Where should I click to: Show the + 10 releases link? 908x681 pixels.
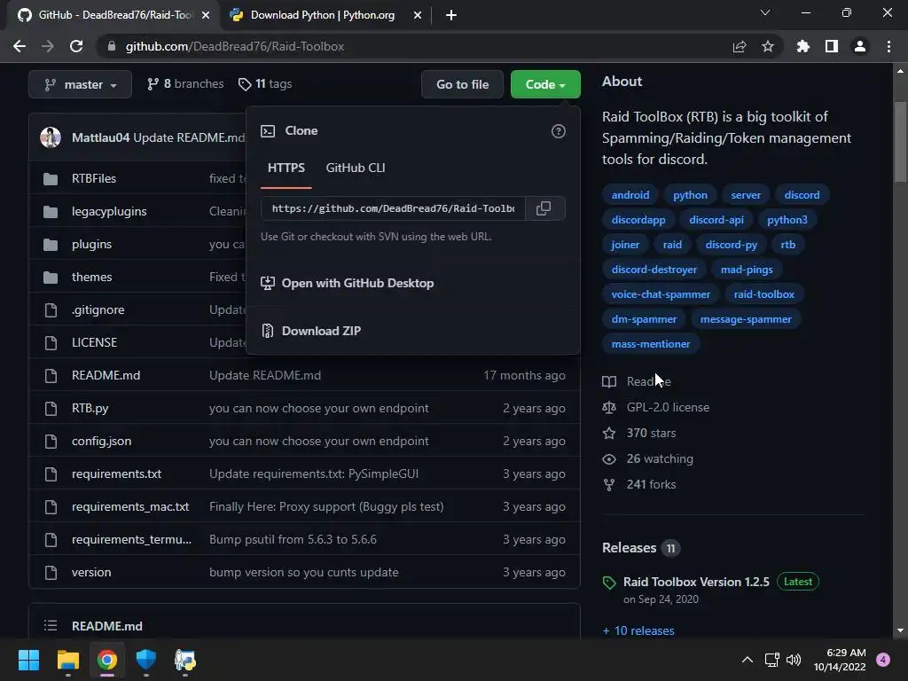coord(638,630)
